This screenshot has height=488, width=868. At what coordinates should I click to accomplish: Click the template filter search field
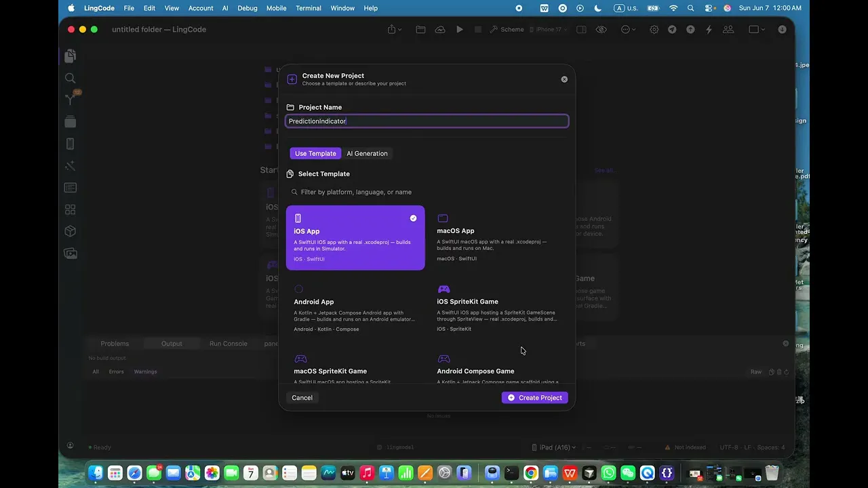427,192
